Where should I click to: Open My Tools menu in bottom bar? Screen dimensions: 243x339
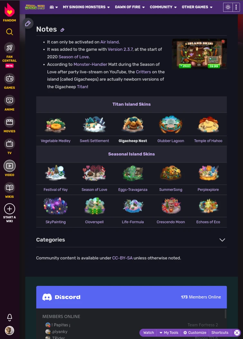coord(169,333)
